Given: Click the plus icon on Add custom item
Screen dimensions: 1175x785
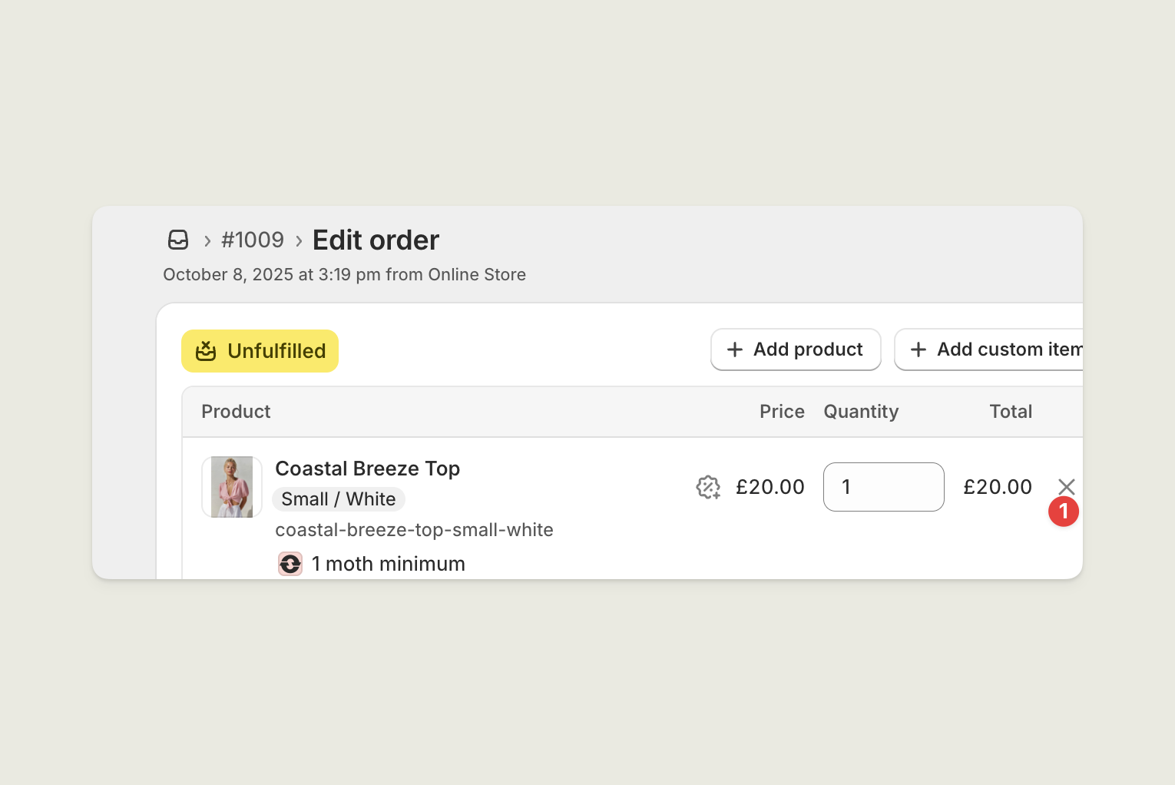Looking at the screenshot, I should pyautogui.click(x=918, y=349).
